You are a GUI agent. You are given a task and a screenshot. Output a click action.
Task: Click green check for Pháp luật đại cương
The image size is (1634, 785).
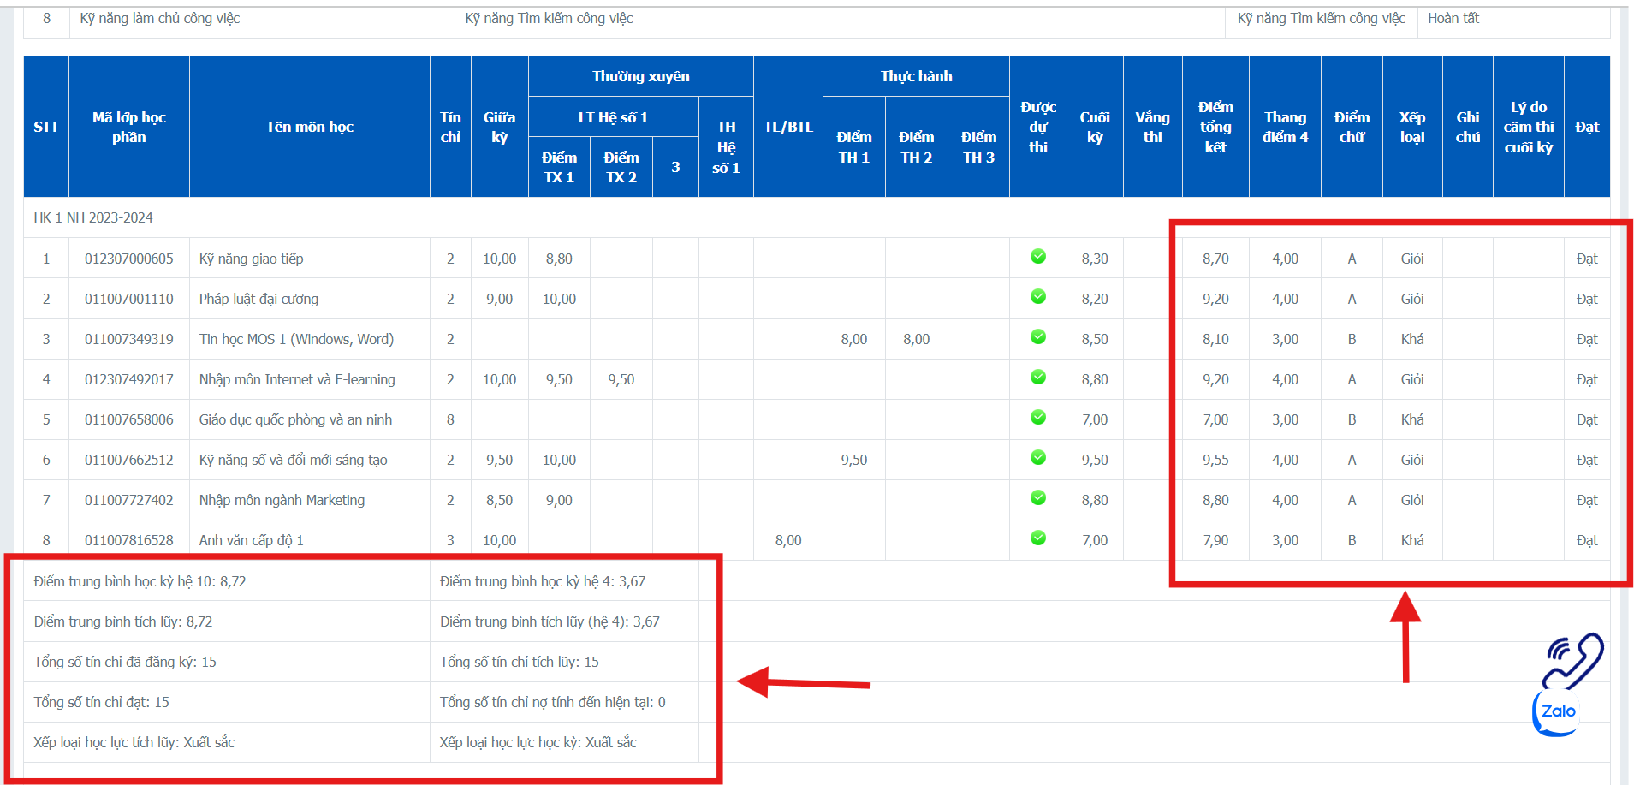coord(1037,296)
